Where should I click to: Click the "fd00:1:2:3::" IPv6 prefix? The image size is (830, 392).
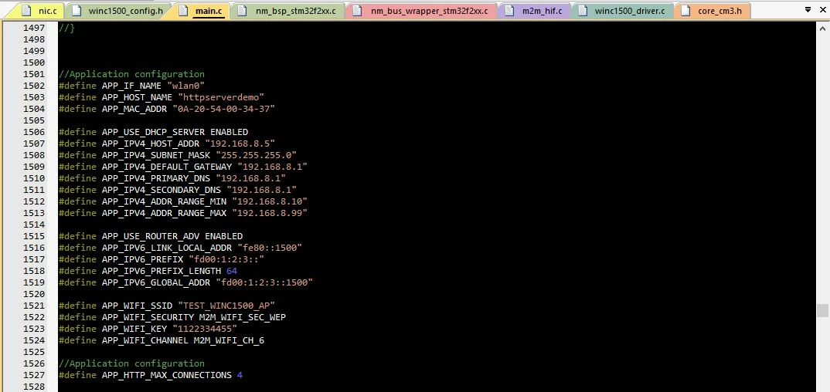pyautogui.click(x=226, y=259)
